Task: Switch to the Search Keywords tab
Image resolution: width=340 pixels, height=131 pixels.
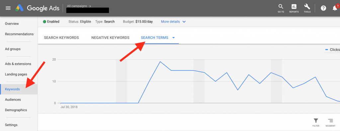Action: click(x=61, y=38)
